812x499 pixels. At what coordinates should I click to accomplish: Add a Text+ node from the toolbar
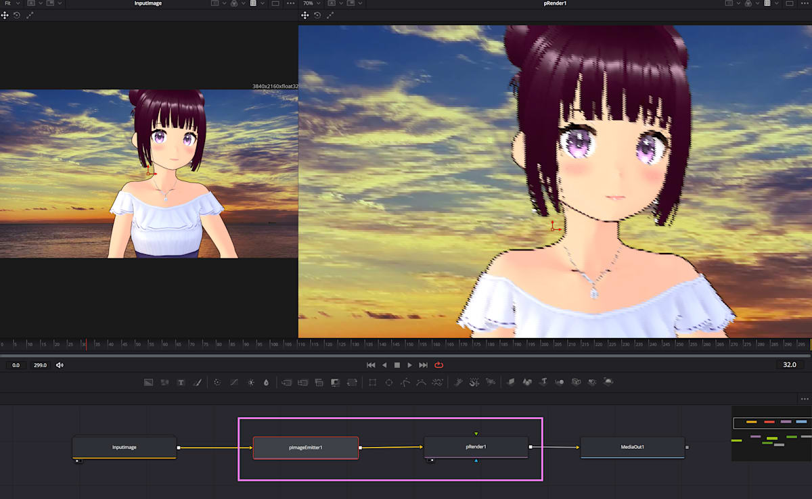tap(181, 382)
